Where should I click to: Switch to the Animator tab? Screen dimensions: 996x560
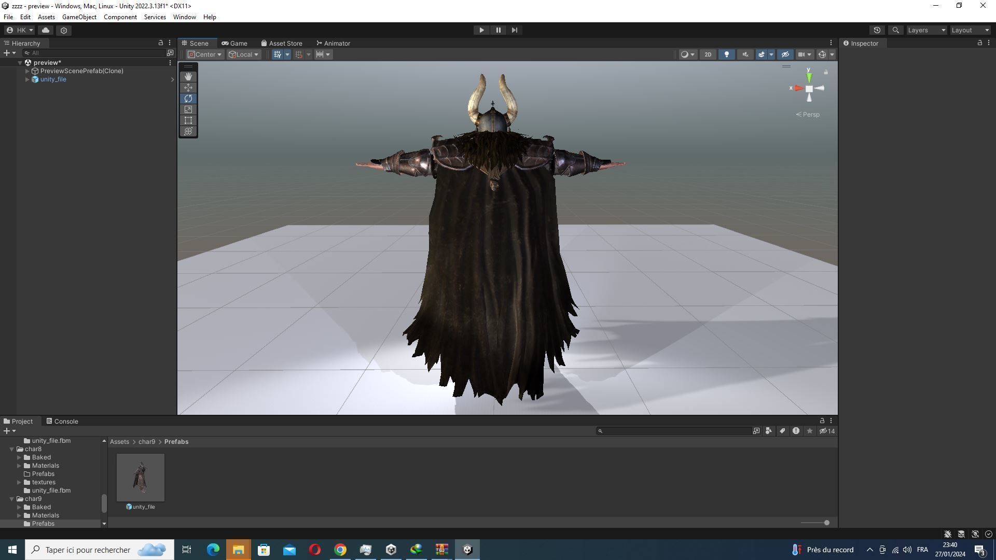click(x=333, y=43)
